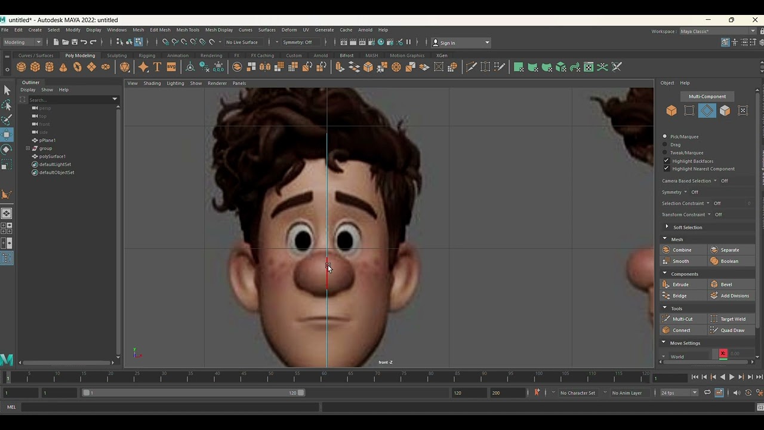764x430 pixels.
Task: Click the Quad Draw tool button
Action: [x=731, y=330]
